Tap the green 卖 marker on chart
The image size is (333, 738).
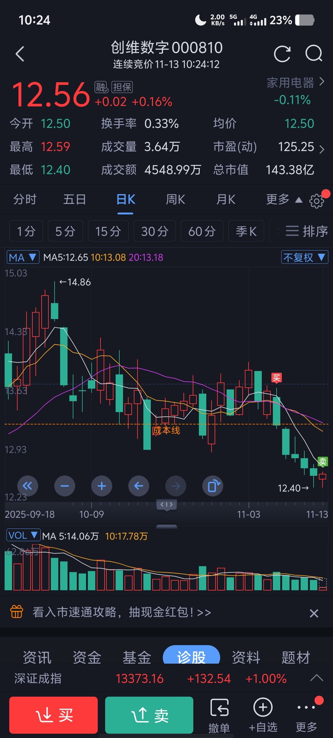click(x=323, y=462)
